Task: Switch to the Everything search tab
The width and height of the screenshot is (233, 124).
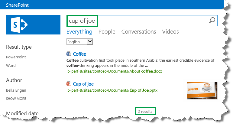Action: (79, 32)
